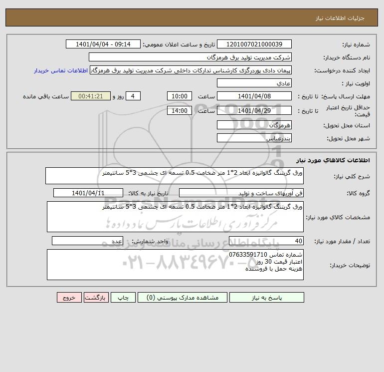Click the label مهلت ارسال پاسخ
Image resolution: width=384 pixels, height=372 pixels.
pyautogui.click(x=346, y=96)
